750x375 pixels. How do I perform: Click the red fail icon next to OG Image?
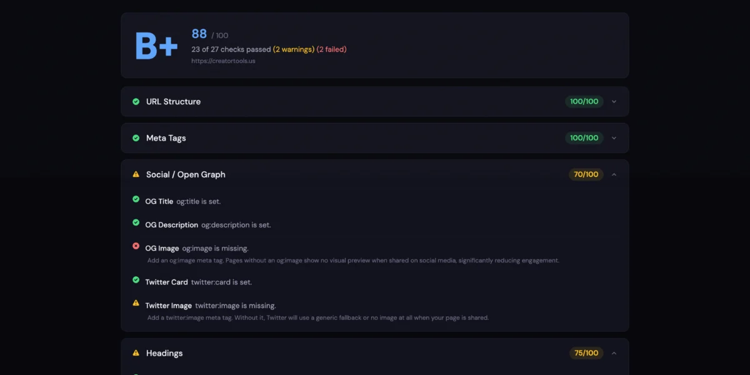[x=136, y=246]
